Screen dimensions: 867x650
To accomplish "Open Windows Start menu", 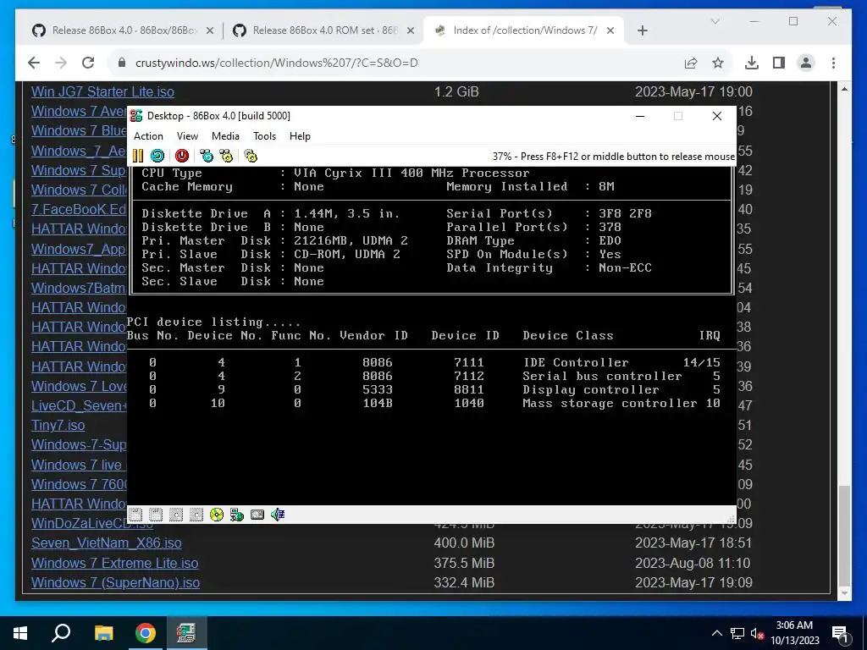I will click(20, 633).
